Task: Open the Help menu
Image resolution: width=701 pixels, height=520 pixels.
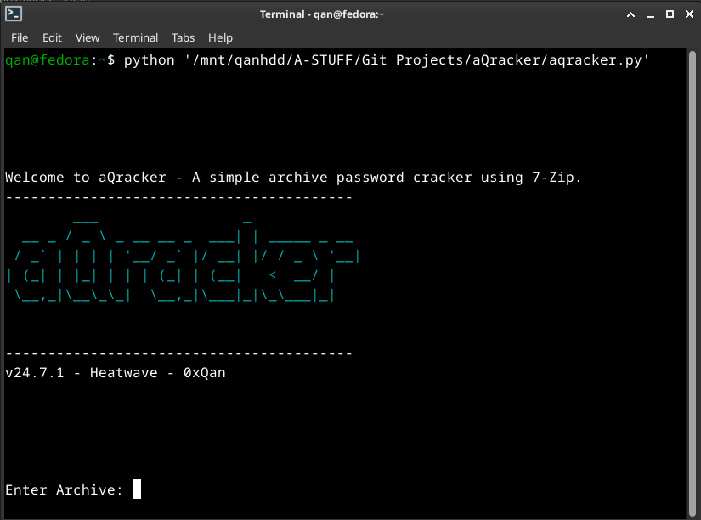Action: tap(220, 38)
